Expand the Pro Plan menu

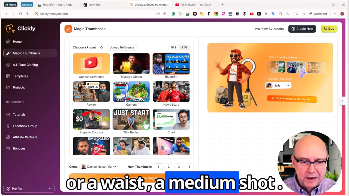coord(29,188)
